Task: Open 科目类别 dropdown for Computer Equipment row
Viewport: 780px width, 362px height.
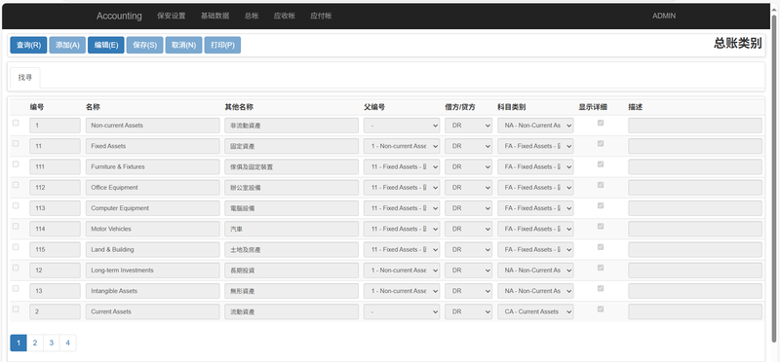Action: pyautogui.click(x=535, y=208)
